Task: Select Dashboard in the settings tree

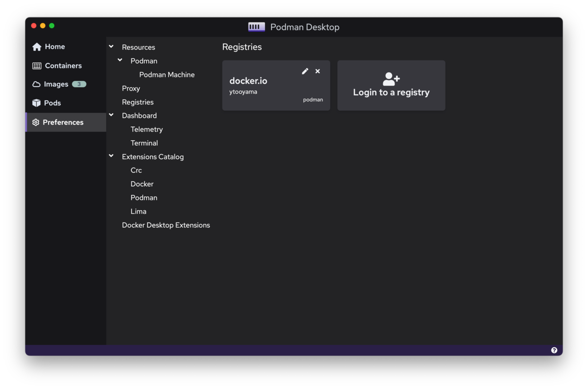Action: pyautogui.click(x=139, y=116)
